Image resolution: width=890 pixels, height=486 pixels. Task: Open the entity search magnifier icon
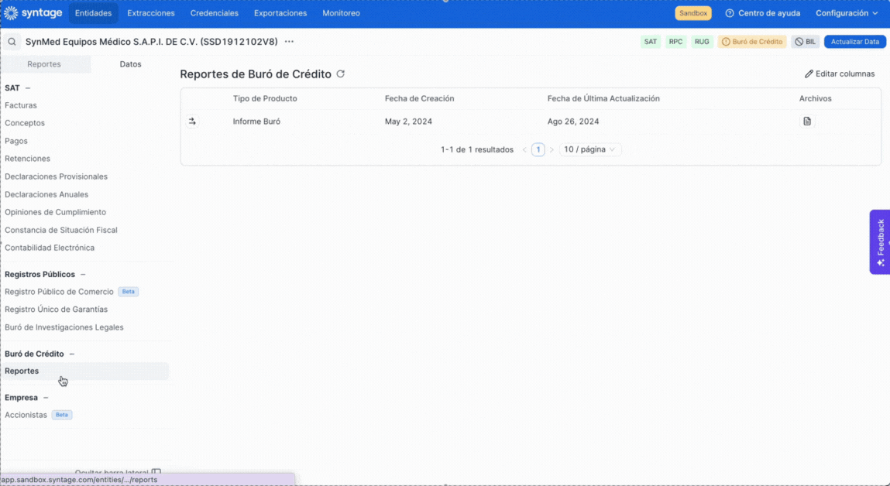pos(12,41)
